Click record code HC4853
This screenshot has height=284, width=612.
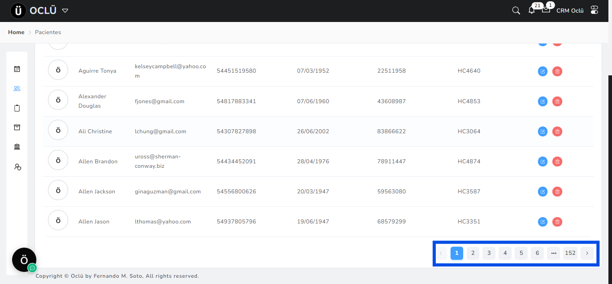[x=469, y=101]
